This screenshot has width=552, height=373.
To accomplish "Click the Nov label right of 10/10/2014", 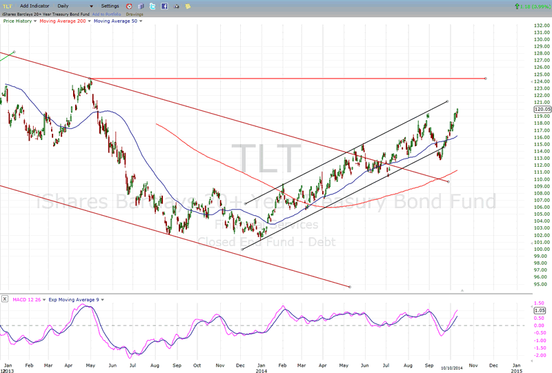I will [x=473, y=365].
